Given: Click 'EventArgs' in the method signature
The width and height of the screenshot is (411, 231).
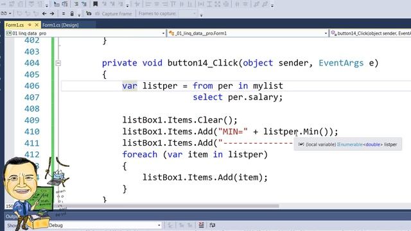Looking at the screenshot, I should (x=341, y=63).
